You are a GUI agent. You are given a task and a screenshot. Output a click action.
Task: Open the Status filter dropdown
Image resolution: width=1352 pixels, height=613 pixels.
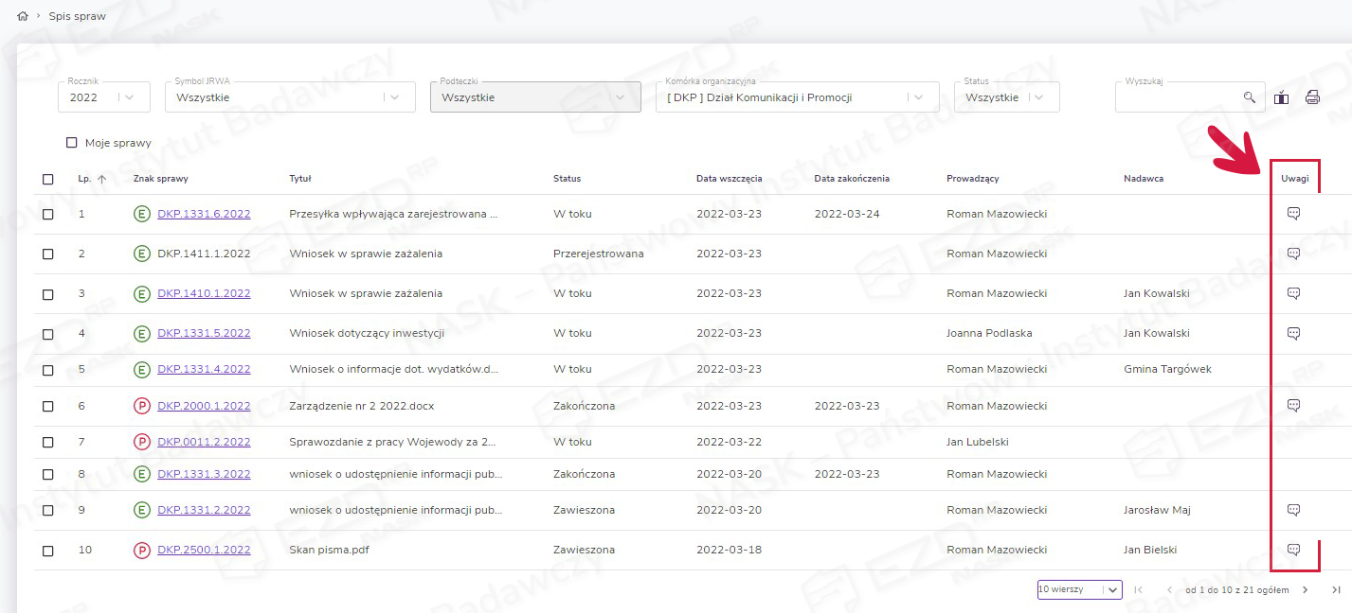coord(1039,97)
